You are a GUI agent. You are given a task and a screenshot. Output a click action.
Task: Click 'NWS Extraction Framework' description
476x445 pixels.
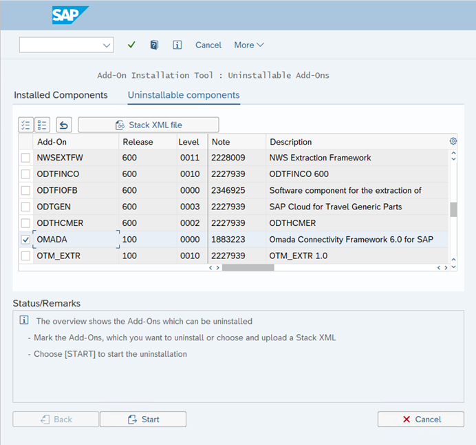coord(320,158)
